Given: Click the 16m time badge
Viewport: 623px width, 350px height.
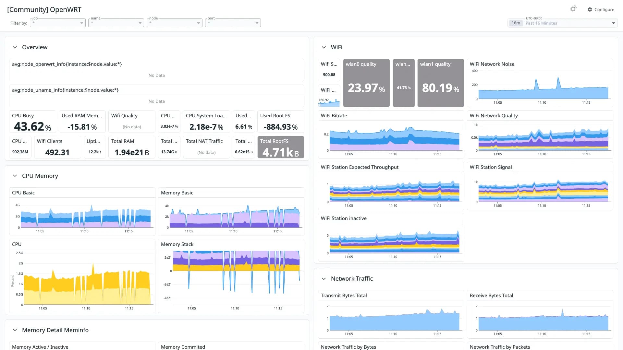Looking at the screenshot, I should click(516, 23).
